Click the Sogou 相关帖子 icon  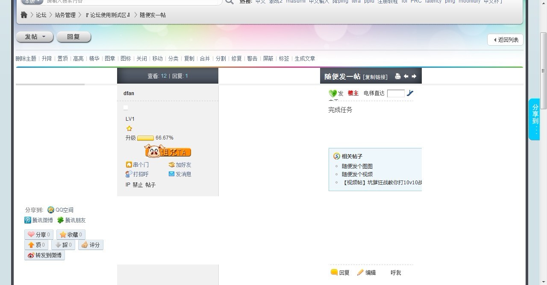pos(336,156)
